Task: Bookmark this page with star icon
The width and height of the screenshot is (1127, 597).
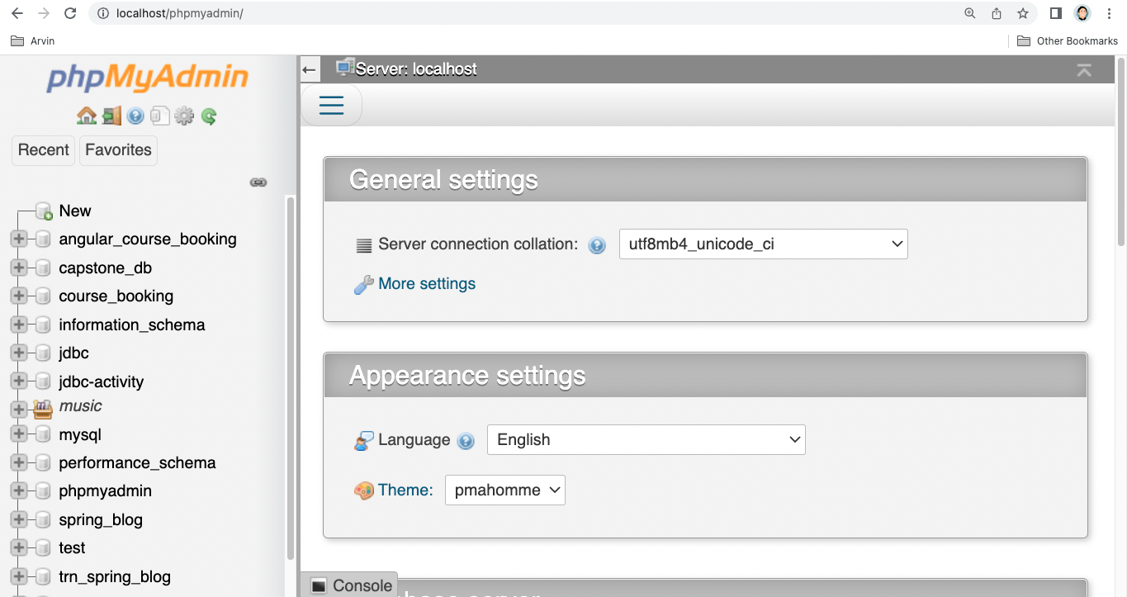Action: [x=1023, y=13]
